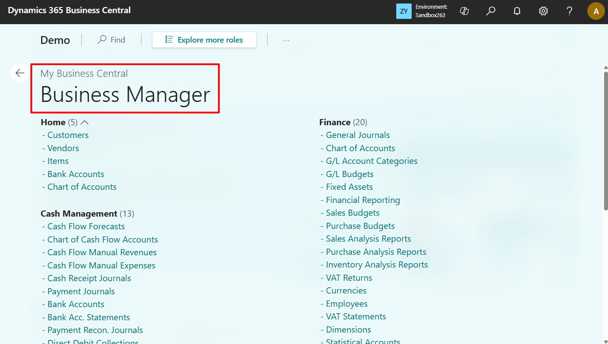Select the ZY company badge
This screenshot has width=608, height=344.
(403, 11)
